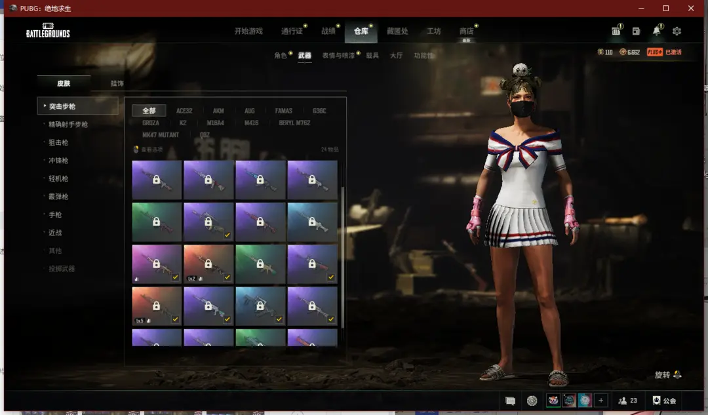708x415 pixels.
Task: Select the teal-pink squad slot avatar
Action: click(x=585, y=400)
